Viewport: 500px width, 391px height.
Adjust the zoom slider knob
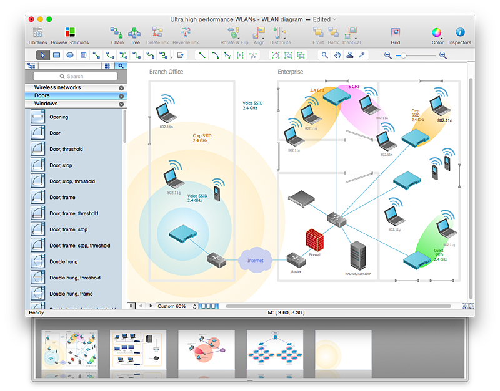(x=403, y=56)
